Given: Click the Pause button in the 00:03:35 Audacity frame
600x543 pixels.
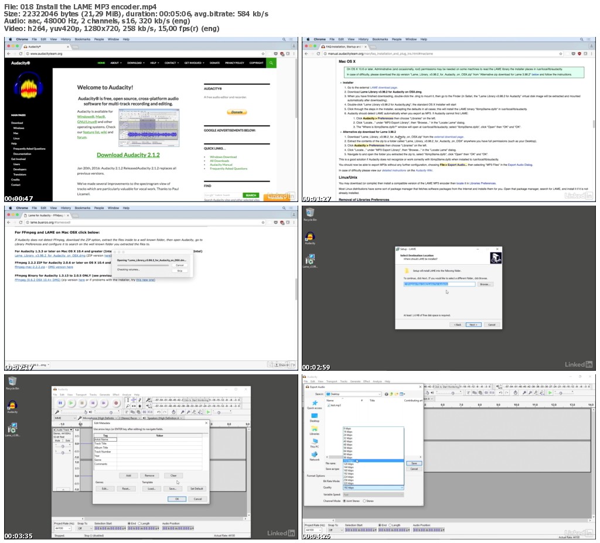Looking at the screenshot, I should pos(60,403).
